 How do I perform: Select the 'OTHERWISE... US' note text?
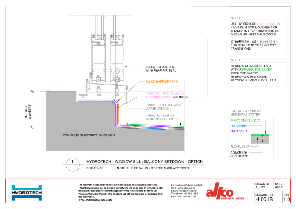(x=243, y=42)
